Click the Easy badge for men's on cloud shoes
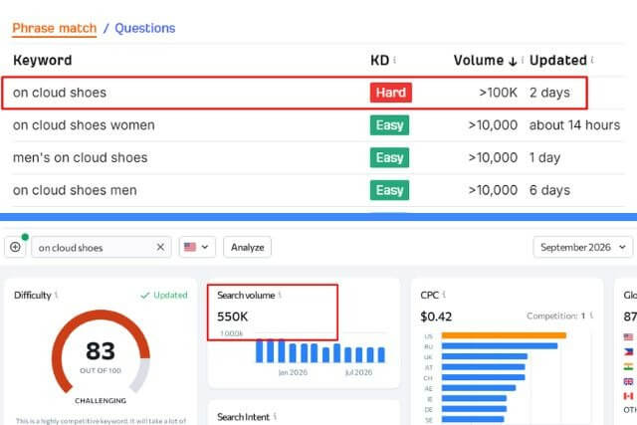 (x=389, y=157)
